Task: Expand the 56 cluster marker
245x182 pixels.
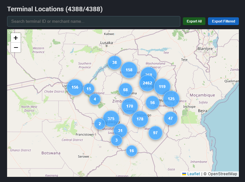Action: (x=153, y=102)
